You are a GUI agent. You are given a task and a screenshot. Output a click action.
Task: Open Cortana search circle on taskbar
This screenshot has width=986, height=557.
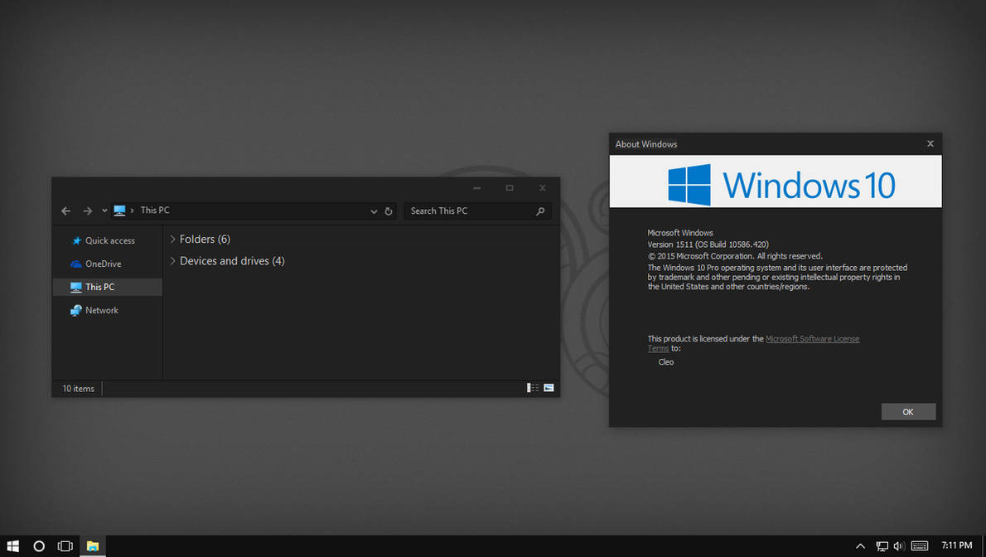39,545
